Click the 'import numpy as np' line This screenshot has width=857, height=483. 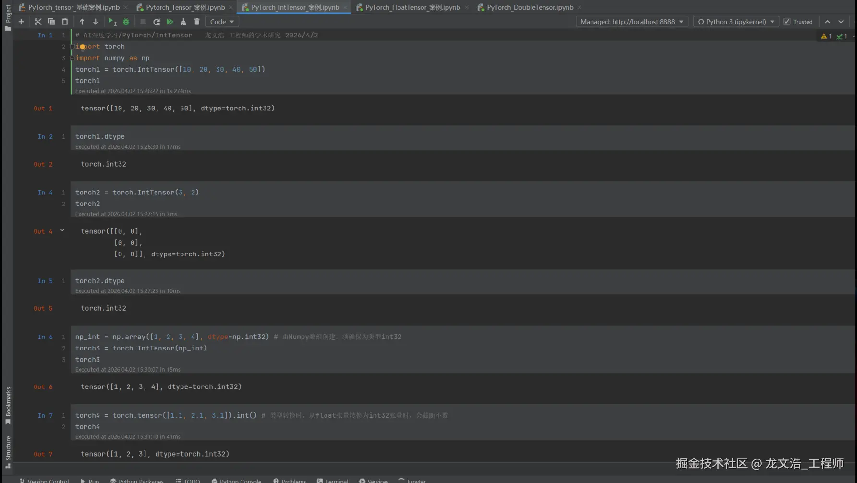[x=112, y=58]
